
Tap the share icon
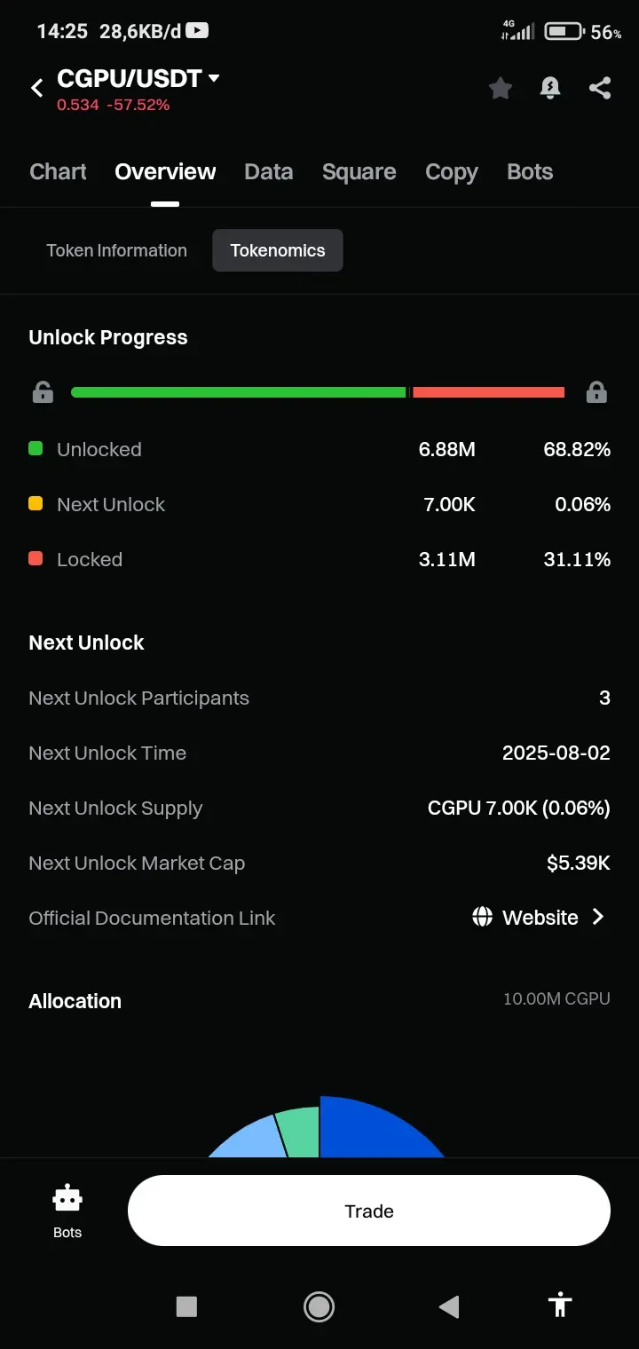[x=600, y=88]
